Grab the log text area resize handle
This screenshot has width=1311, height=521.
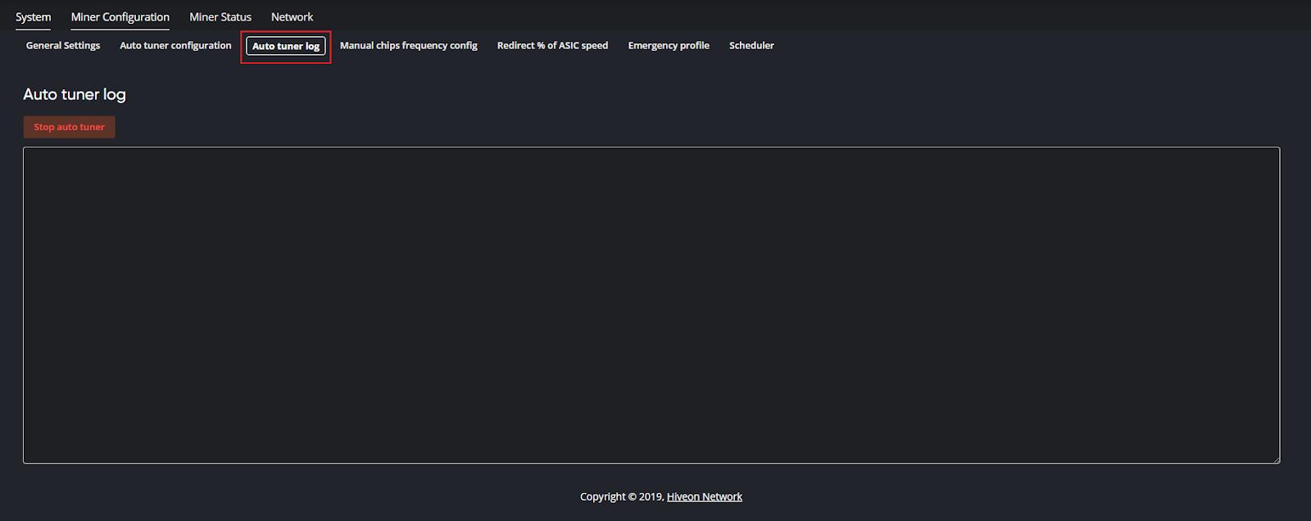(1276, 460)
